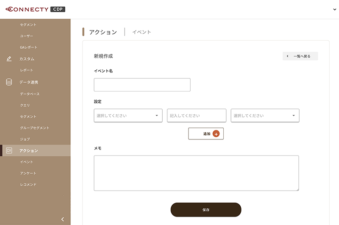Viewport: 339px width, 225px height.
Task: Open アンケート in the sidebar
Action: [x=28, y=173]
